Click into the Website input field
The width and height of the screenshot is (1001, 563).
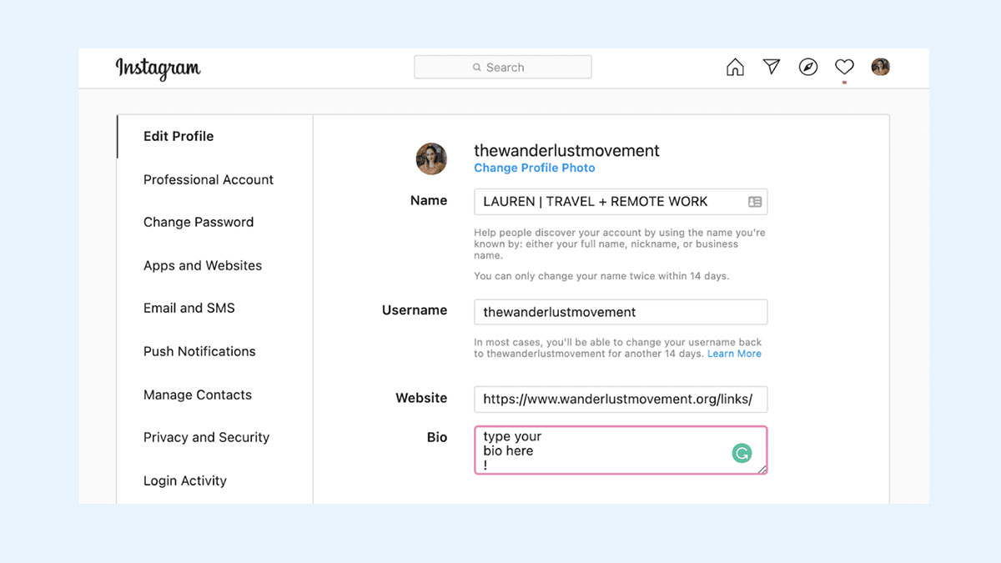pyautogui.click(x=621, y=399)
